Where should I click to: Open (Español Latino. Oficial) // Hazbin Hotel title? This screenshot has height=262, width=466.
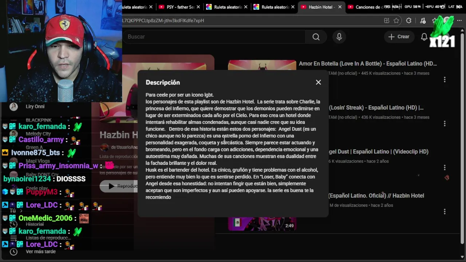pyautogui.click(x=376, y=196)
